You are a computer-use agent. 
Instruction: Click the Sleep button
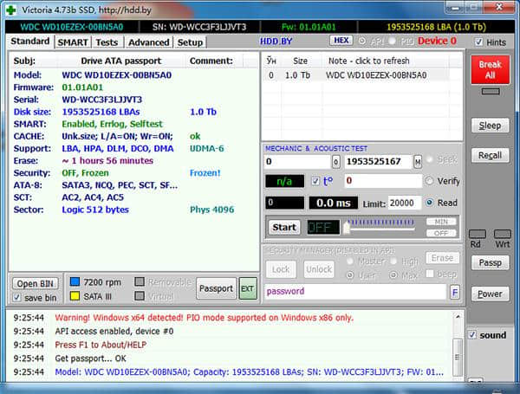pos(490,126)
